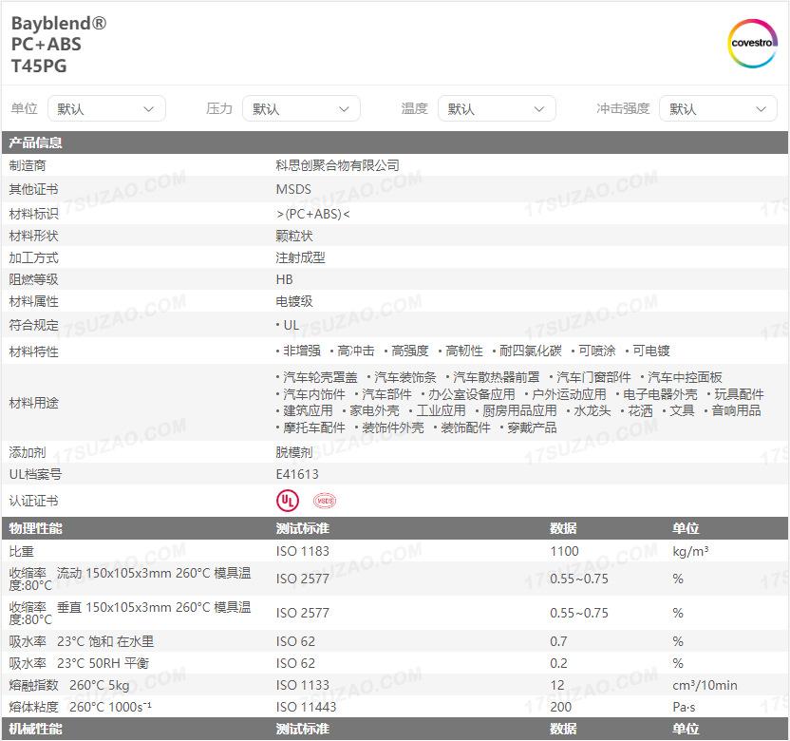Click the Covestro logo

752,44
